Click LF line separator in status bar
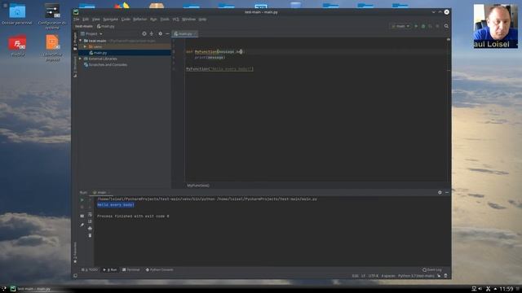The image size is (522, 293). coord(363,276)
